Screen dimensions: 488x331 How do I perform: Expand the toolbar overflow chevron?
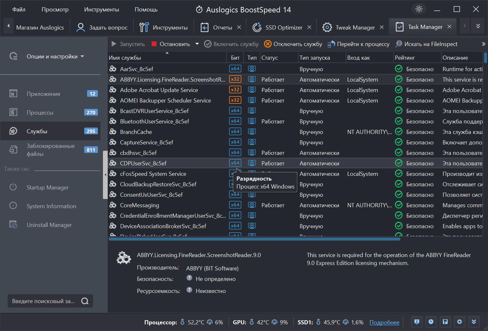484,44
